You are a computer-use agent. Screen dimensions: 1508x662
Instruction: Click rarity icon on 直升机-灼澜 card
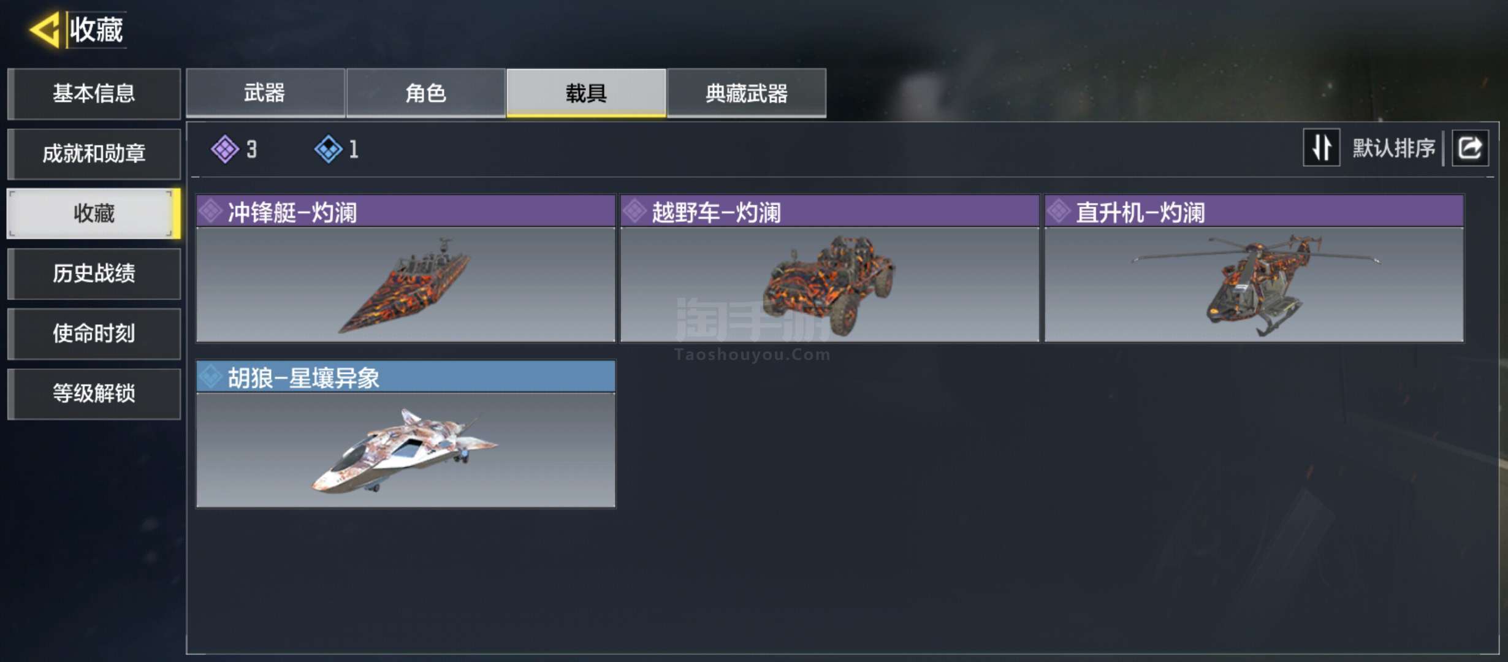pyautogui.click(x=1059, y=211)
